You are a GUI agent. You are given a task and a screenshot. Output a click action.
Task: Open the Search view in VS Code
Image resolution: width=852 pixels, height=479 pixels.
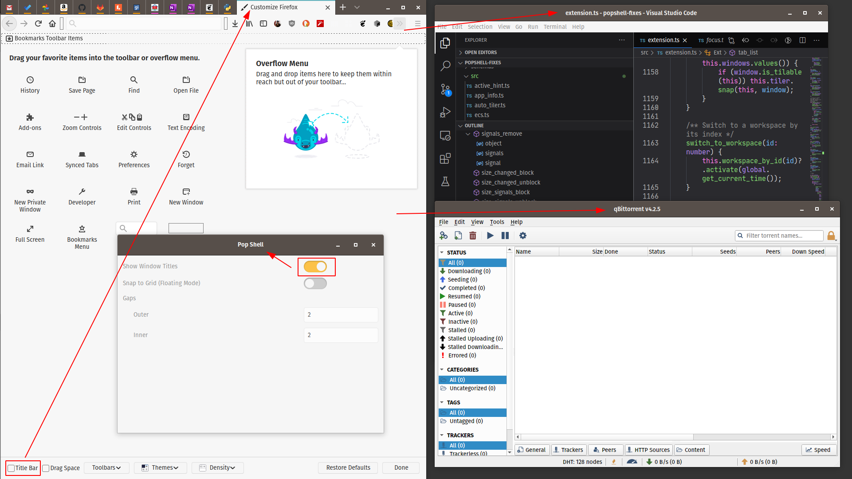[445, 66]
